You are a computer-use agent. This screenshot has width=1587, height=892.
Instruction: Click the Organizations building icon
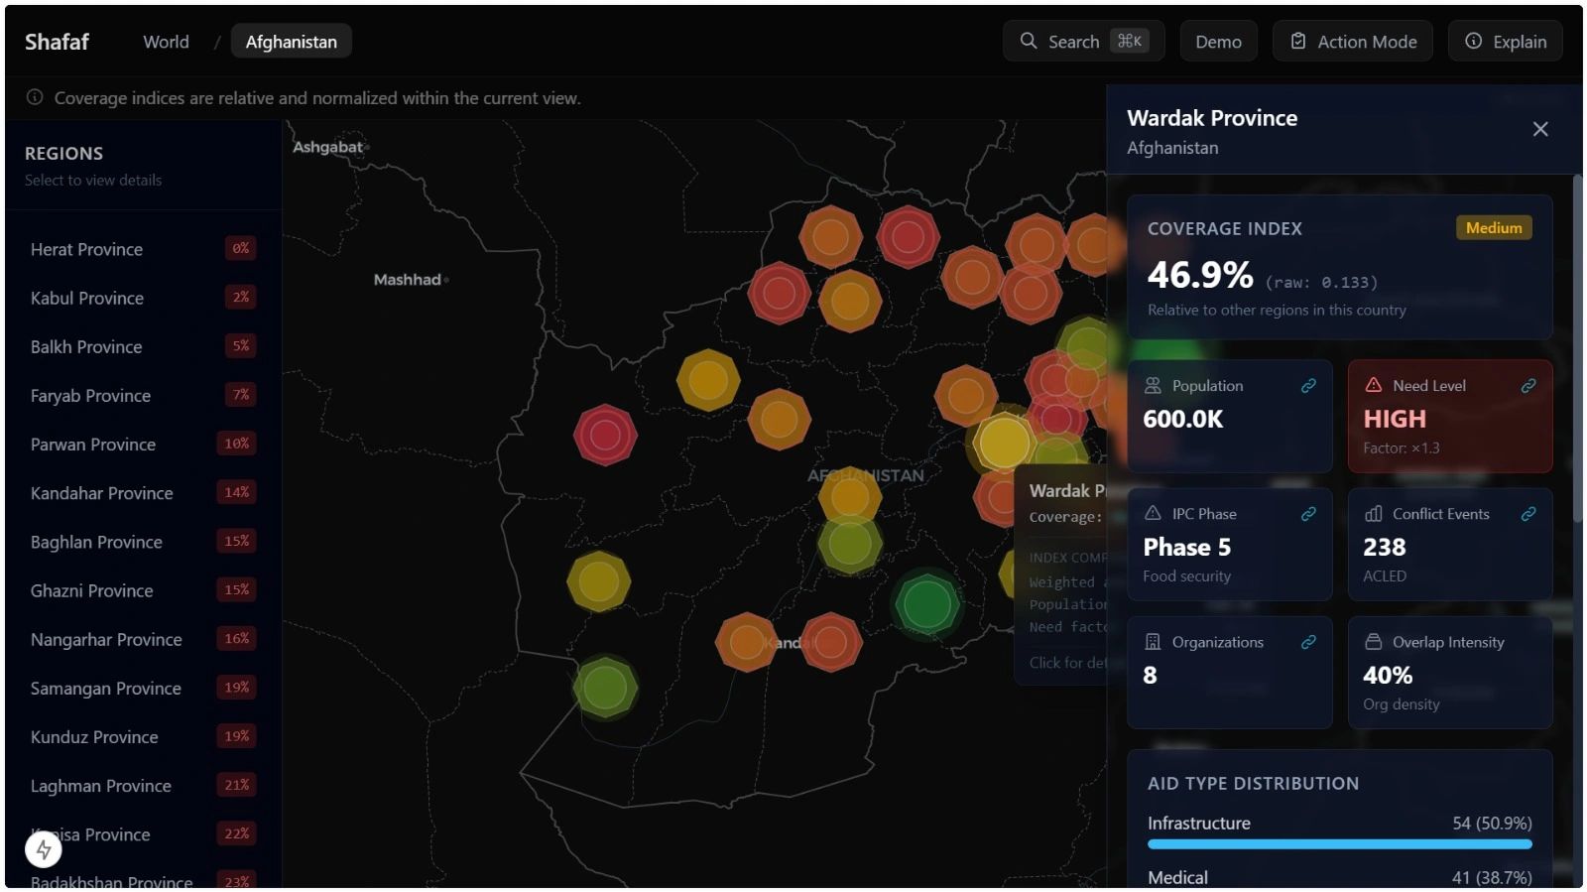1153,642
